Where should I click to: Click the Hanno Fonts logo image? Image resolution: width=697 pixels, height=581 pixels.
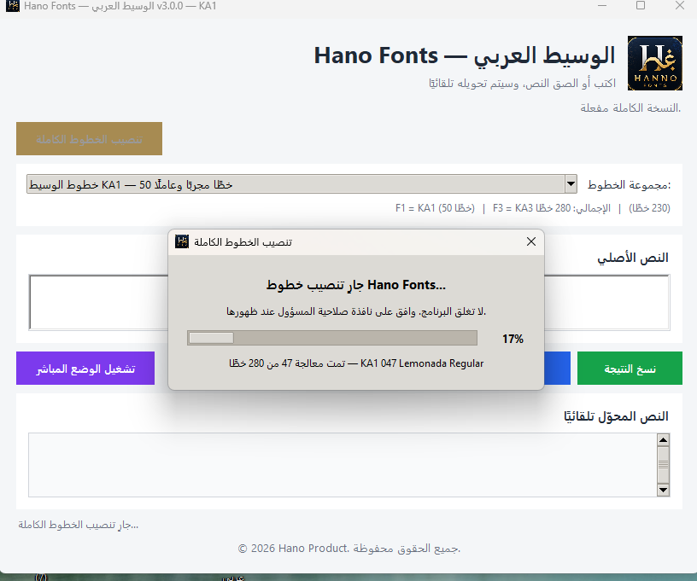(655, 63)
